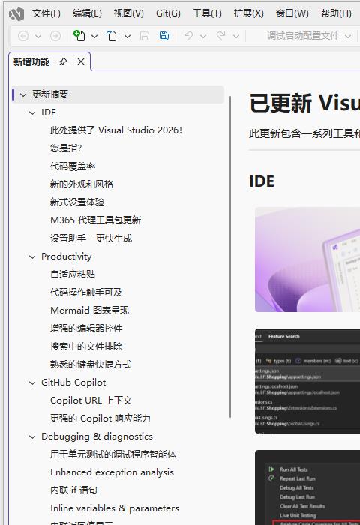Image resolution: width=360 pixels, height=525 pixels.
Task: Click the Run All Tests screenshot thumbnail
Action: coord(307,487)
